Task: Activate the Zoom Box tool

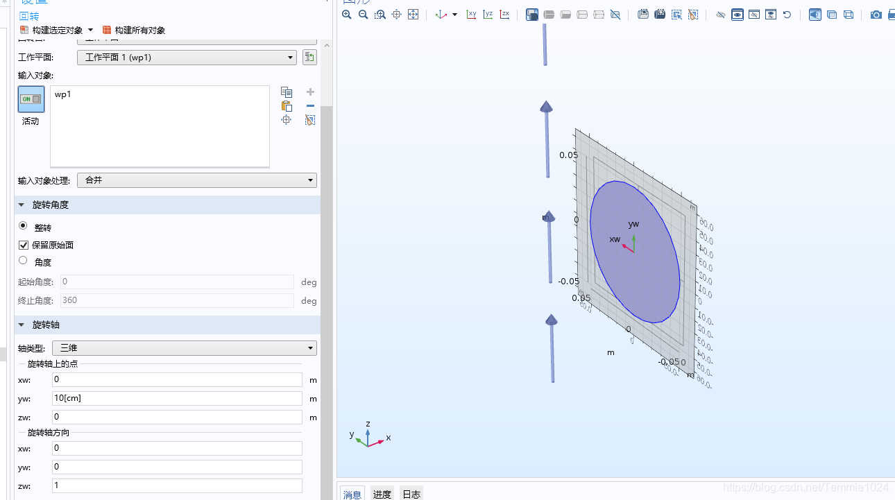Action: click(380, 15)
